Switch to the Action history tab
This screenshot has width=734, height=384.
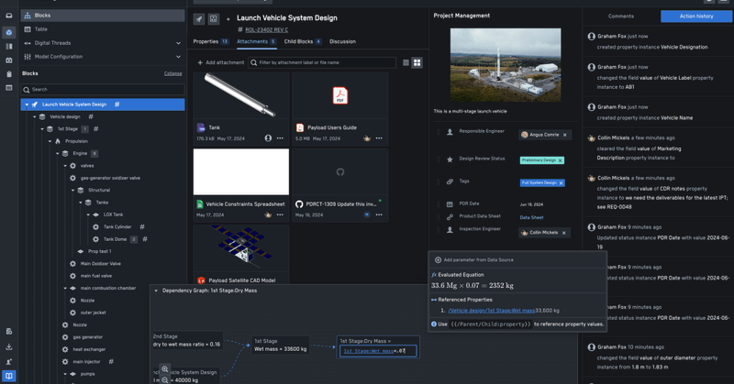pyautogui.click(x=696, y=16)
